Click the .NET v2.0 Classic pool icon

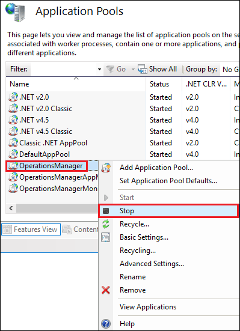(x=13, y=109)
